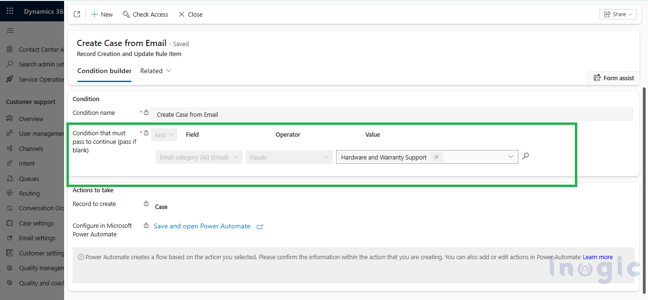Open Check Access command
Screen dimensions: 648x300
tap(145, 15)
